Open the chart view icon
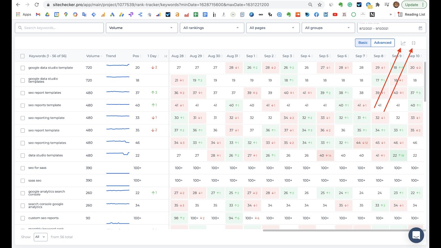 (x=403, y=43)
